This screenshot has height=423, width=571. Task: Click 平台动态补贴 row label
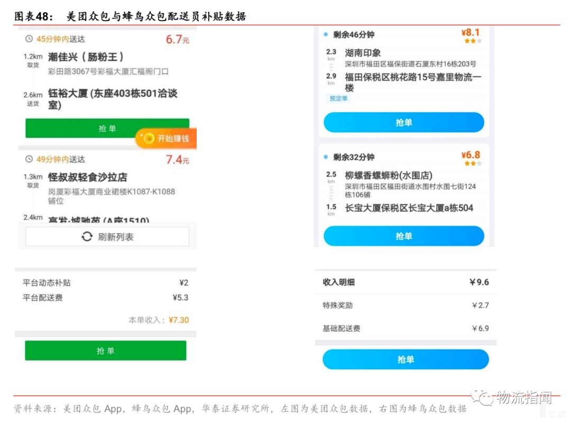tap(47, 283)
